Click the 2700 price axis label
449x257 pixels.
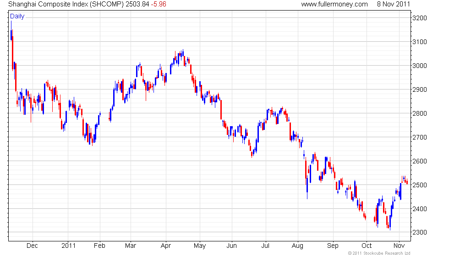420,137
